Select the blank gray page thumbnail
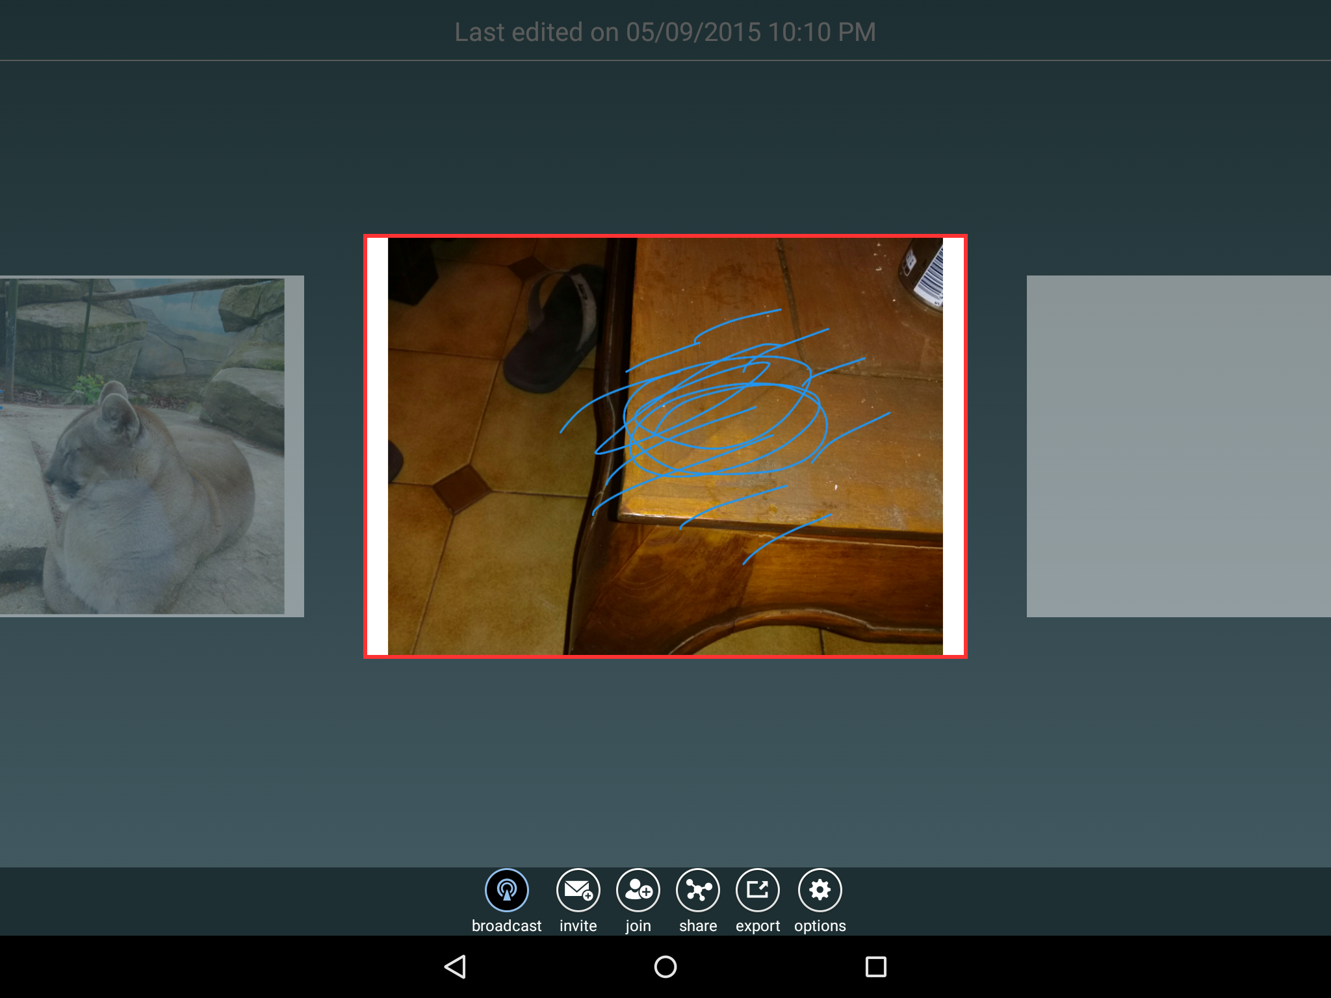This screenshot has height=998, width=1331. point(1179,446)
